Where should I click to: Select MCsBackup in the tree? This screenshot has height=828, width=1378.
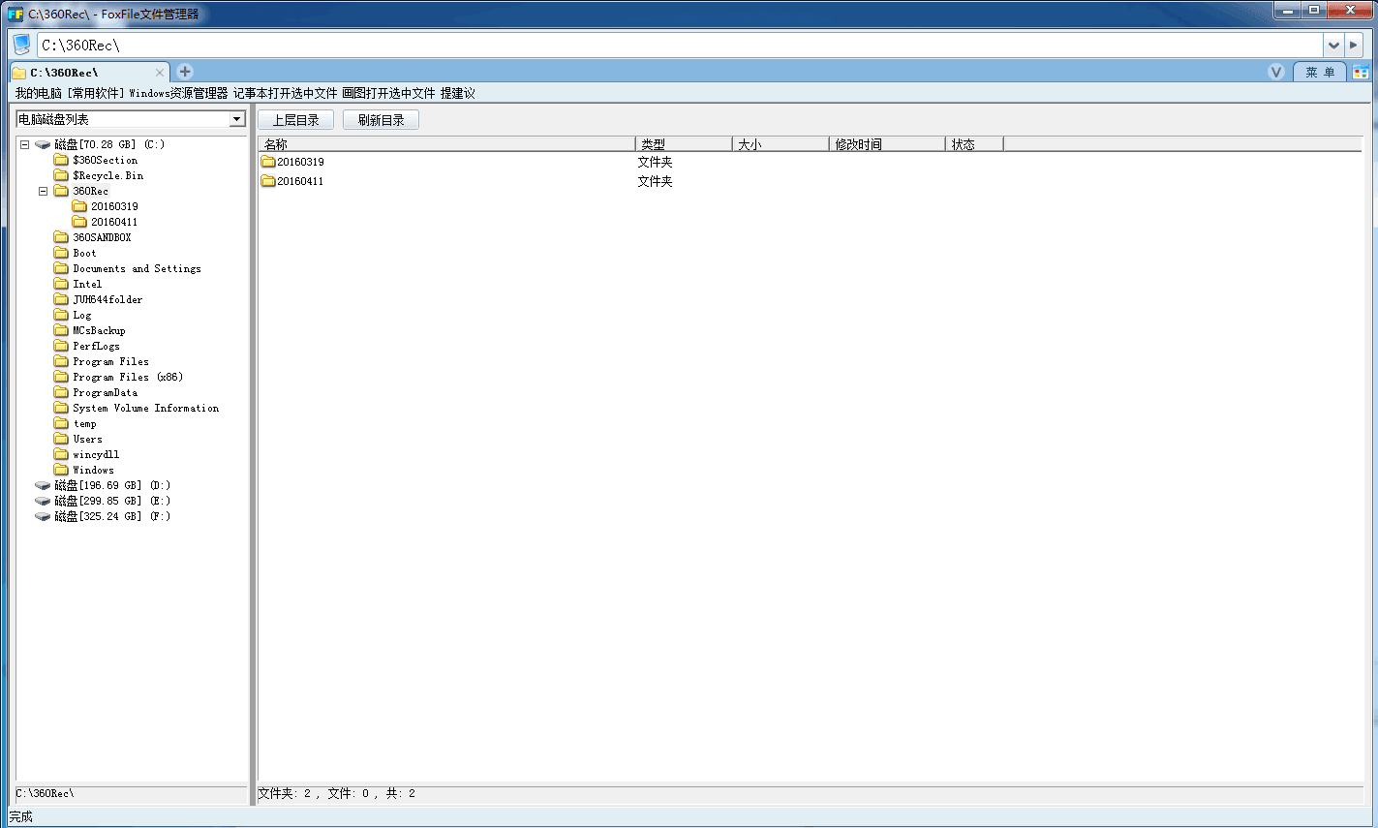99,330
